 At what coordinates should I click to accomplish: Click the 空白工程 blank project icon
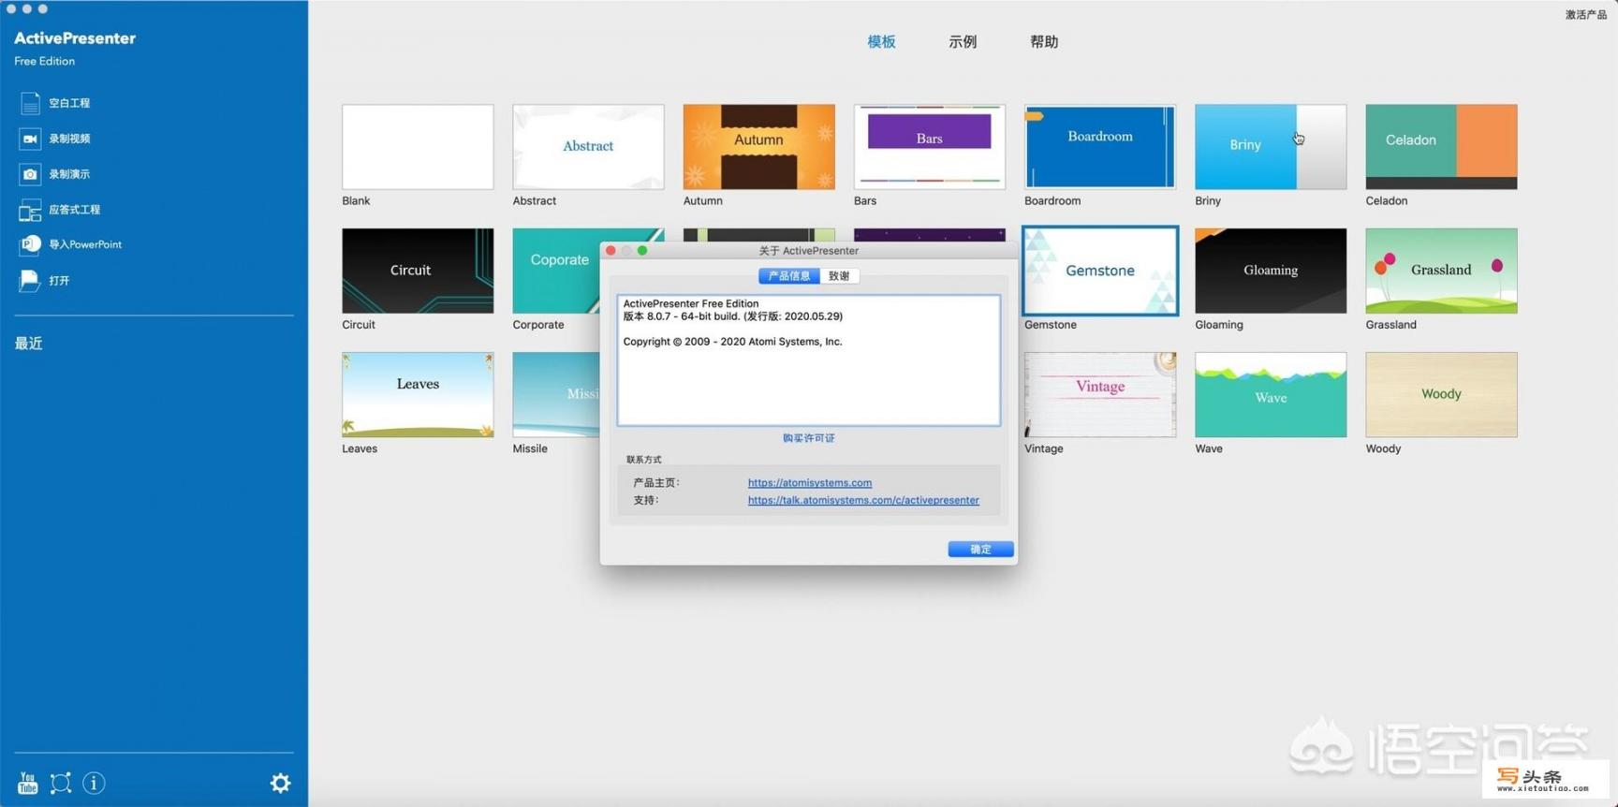(30, 103)
